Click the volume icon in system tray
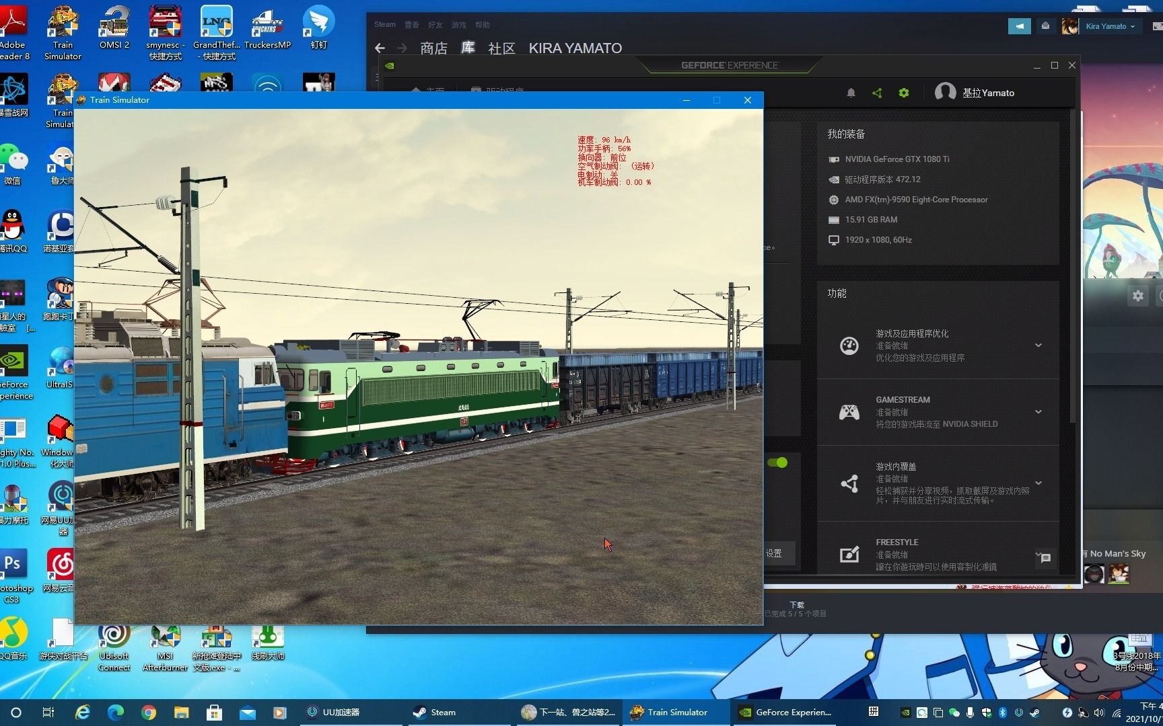 pyautogui.click(x=1099, y=713)
